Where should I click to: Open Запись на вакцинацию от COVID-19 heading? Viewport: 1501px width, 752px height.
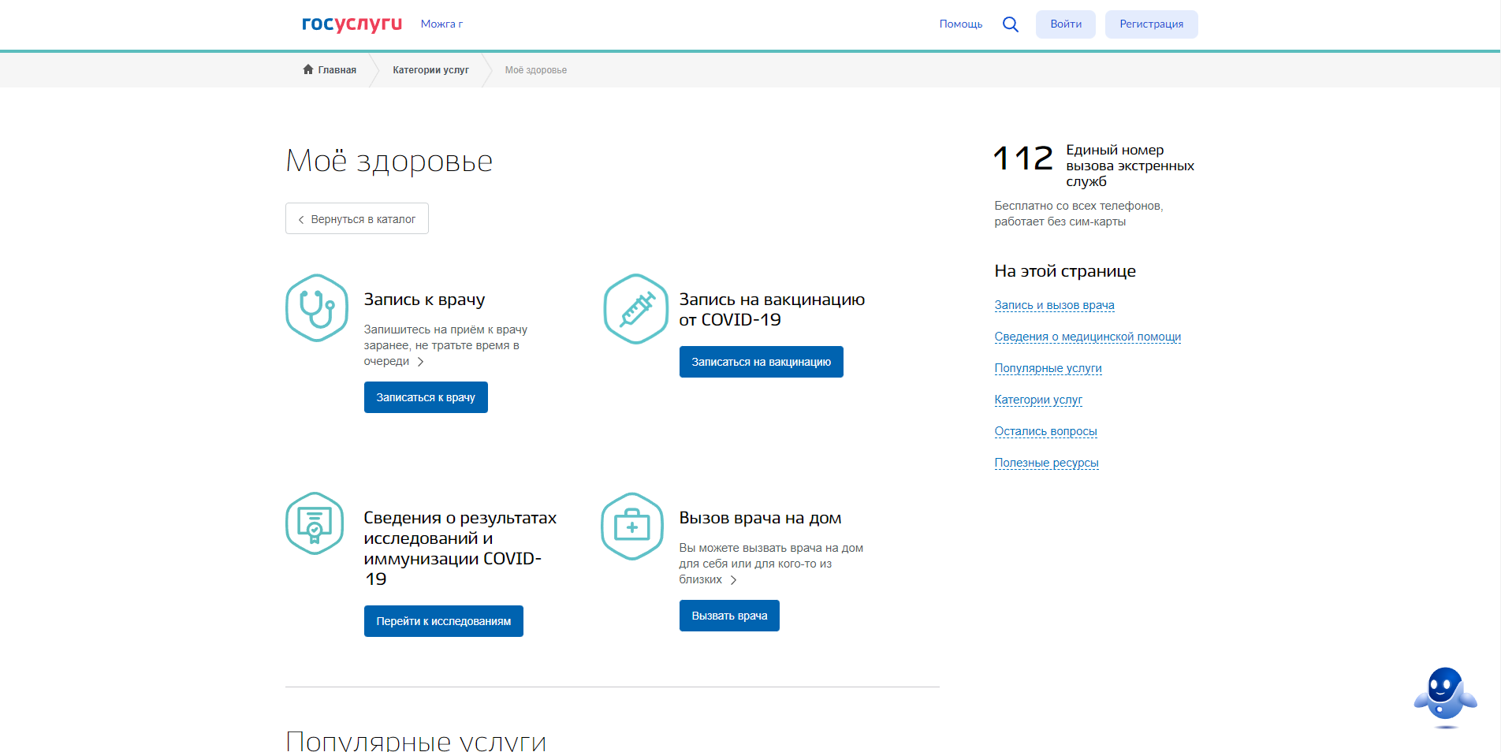[772, 310]
